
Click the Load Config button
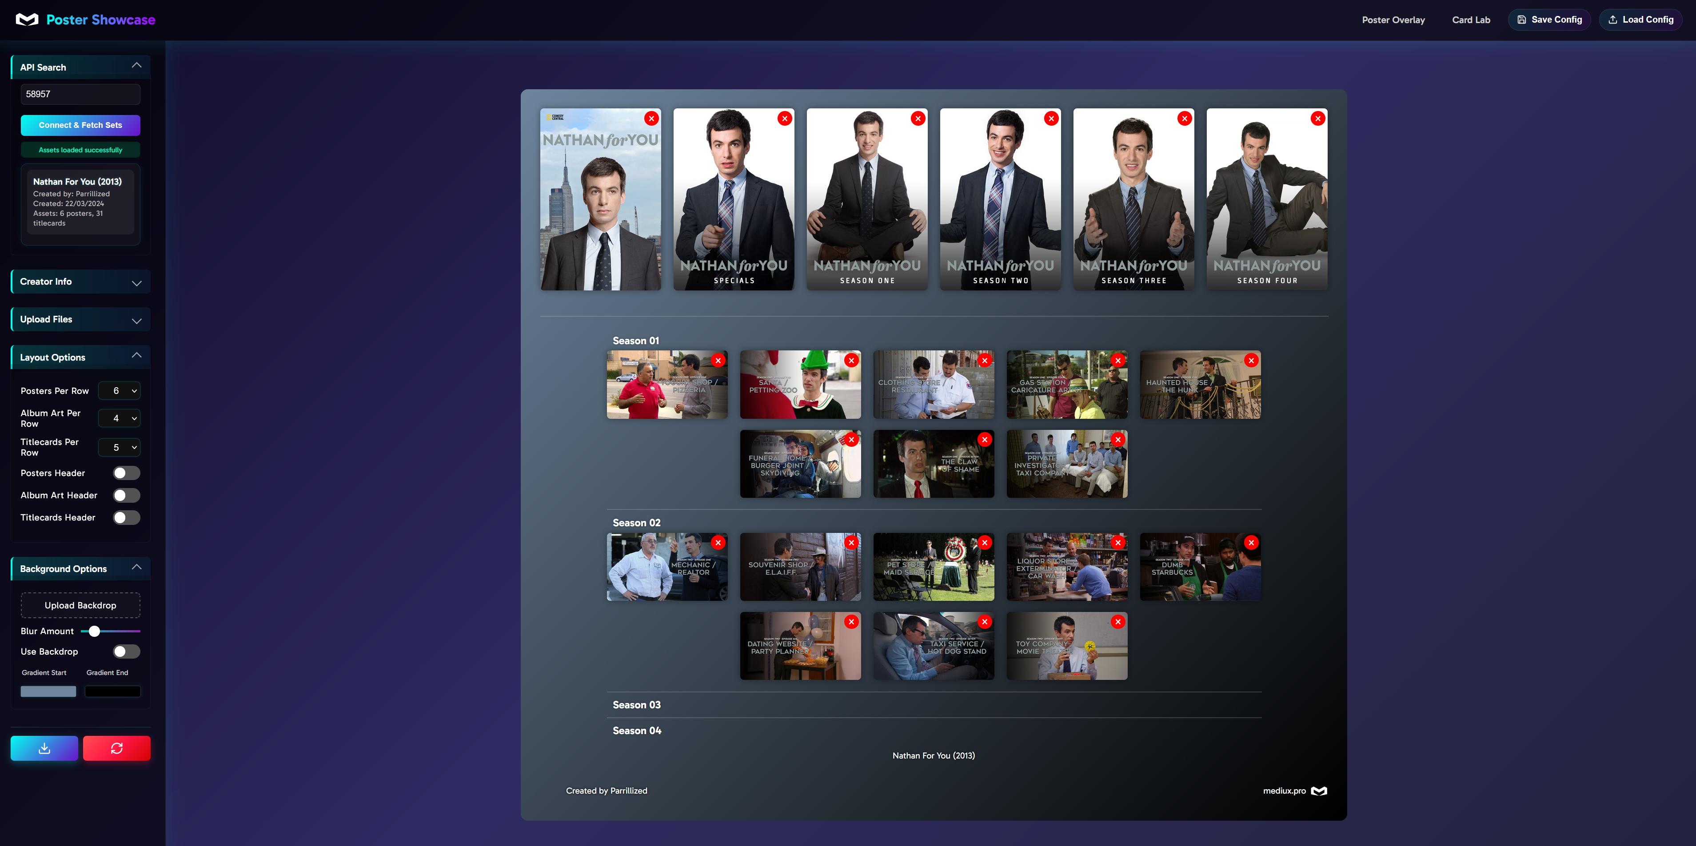(x=1641, y=20)
